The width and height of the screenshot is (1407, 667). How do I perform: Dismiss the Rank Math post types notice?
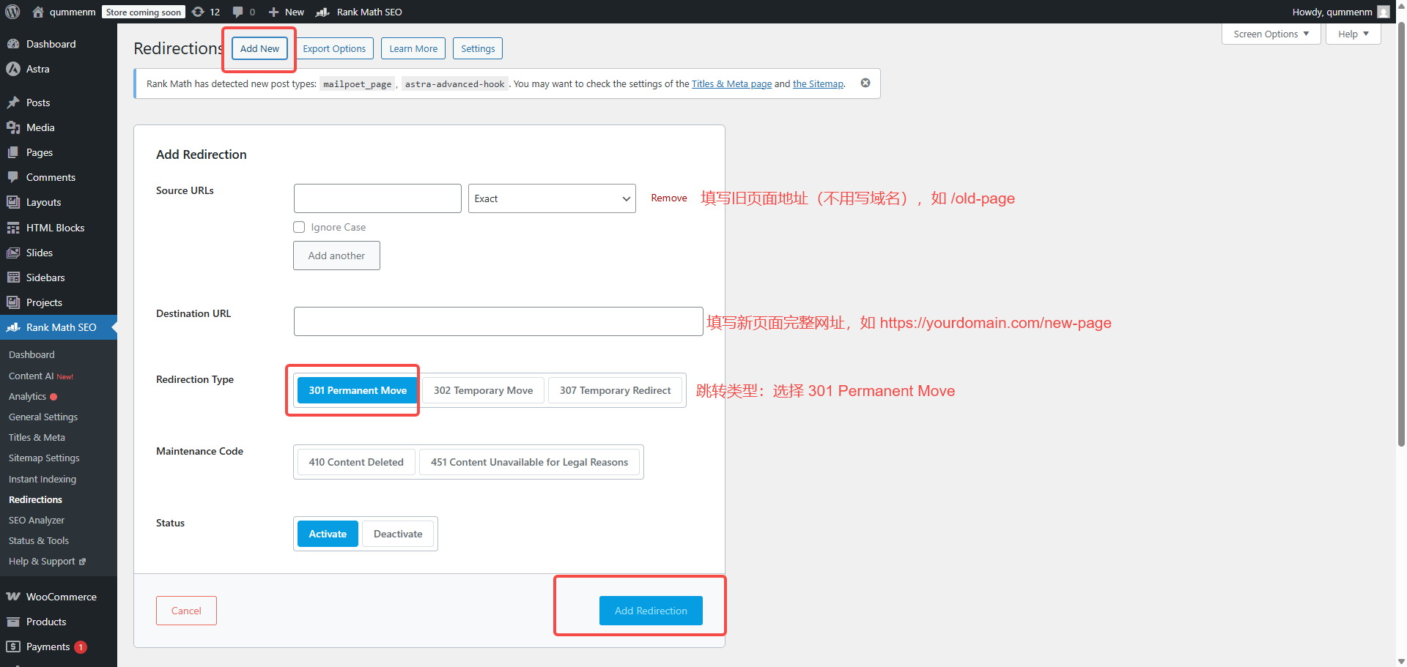click(865, 83)
